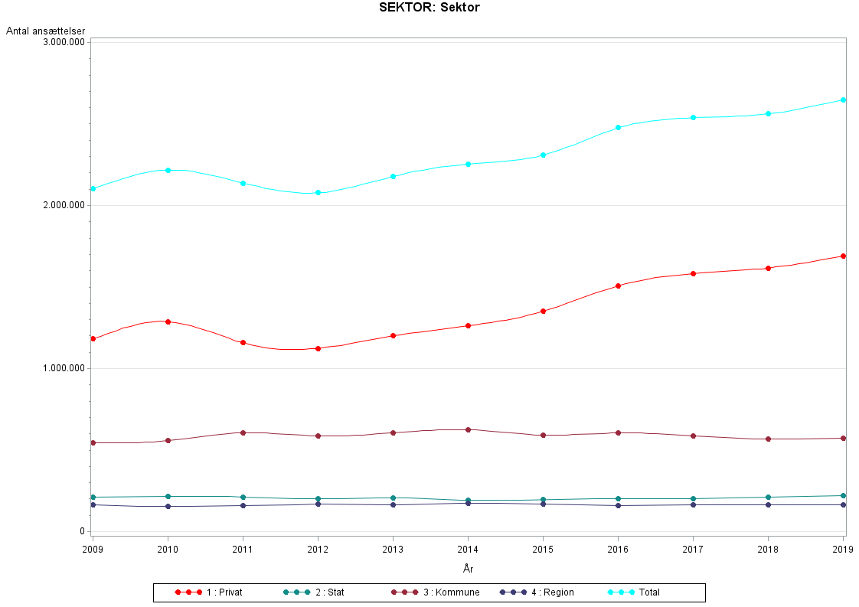Select the '2 : Stat' legend label
The width and height of the screenshot is (859, 607).
pos(330,592)
